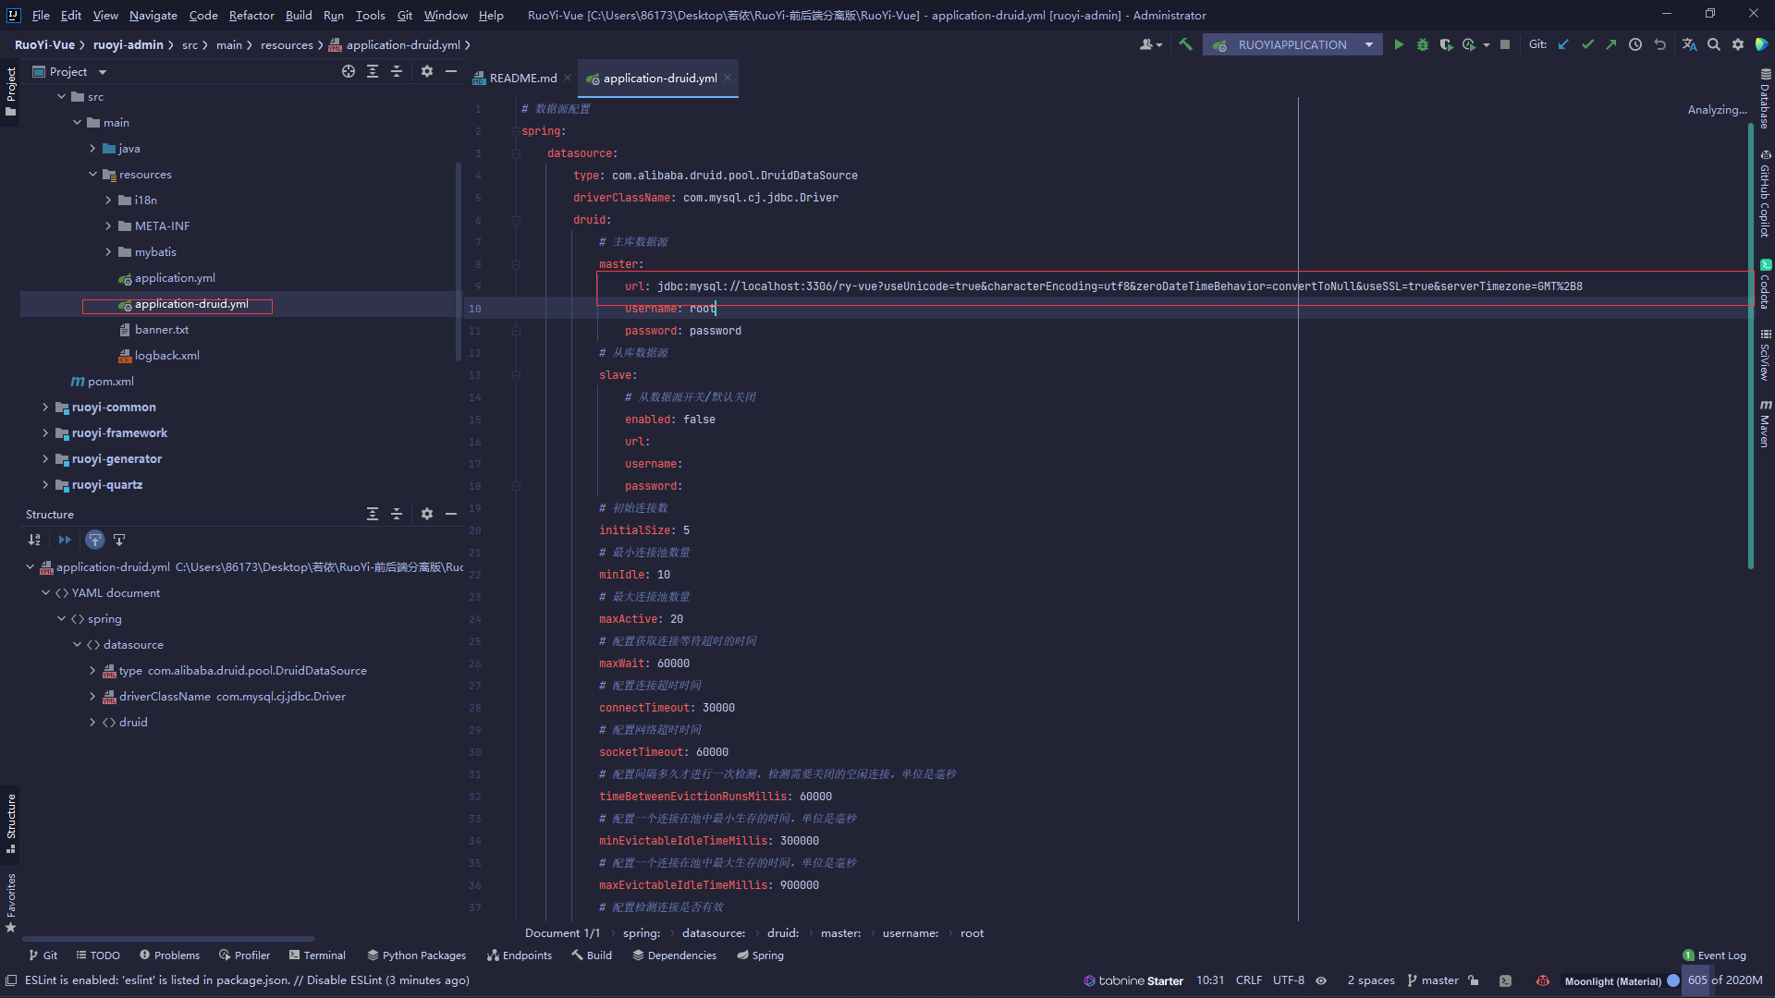The image size is (1775, 998).
Task: Click ruoyi-admin in breadcrumb path
Action: [x=128, y=44]
